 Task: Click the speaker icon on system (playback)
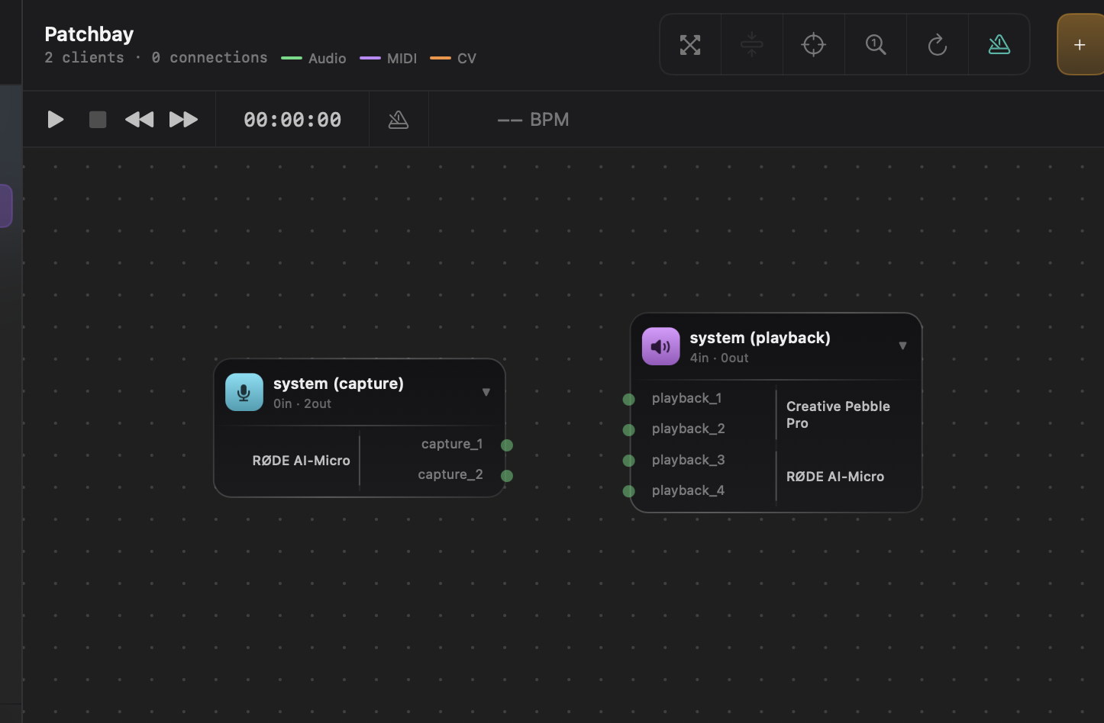[x=660, y=345]
